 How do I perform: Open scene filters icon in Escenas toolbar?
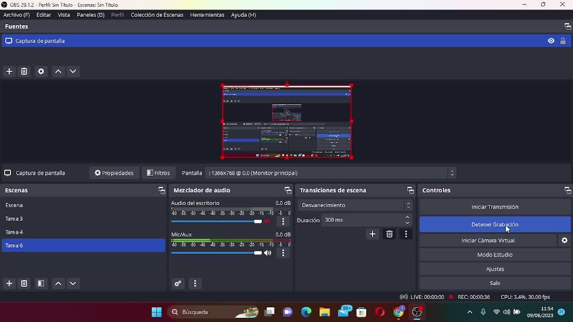point(41,283)
